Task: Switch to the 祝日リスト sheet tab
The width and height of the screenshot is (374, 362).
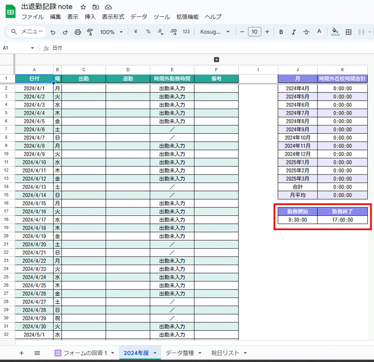Action: tap(229, 353)
